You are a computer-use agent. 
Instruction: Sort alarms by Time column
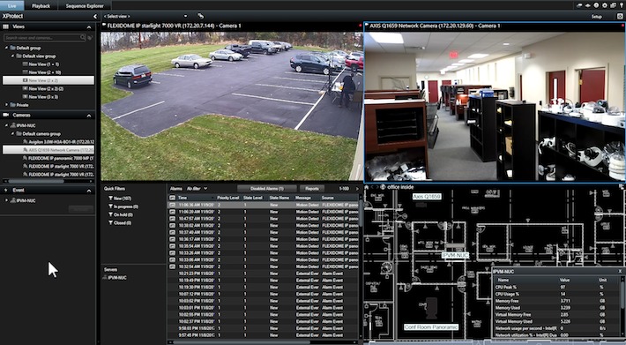(196, 198)
